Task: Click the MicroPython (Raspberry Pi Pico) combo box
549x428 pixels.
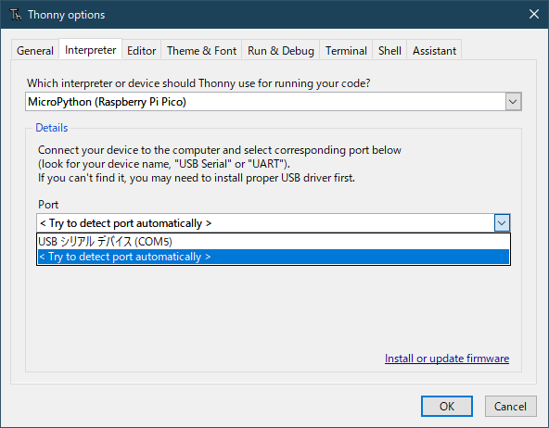Action: click(x=273, y=102)
